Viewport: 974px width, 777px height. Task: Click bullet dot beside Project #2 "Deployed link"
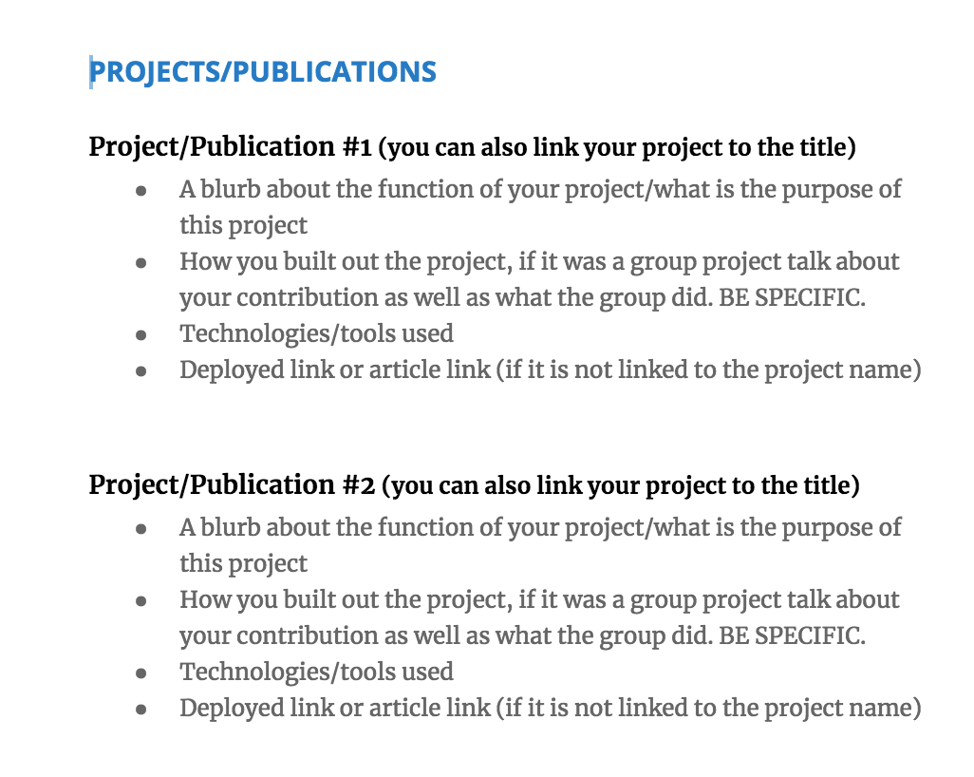pyautogui.click(x=140, y=710)
